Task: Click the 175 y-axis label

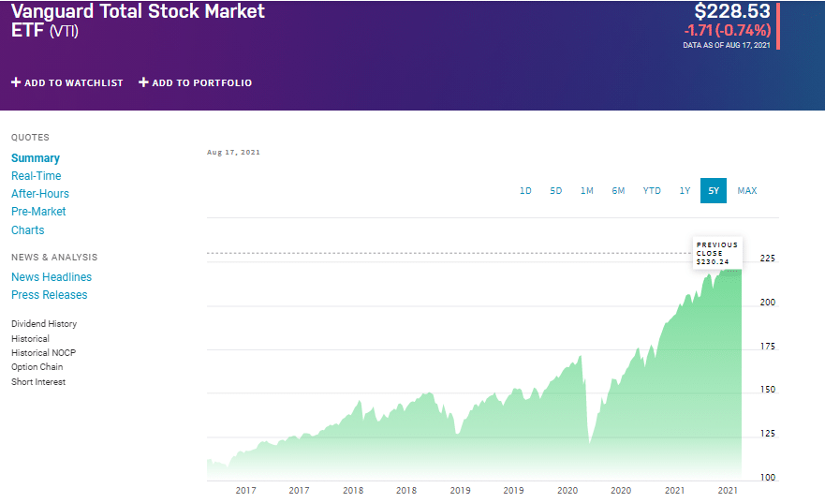Action: pos(768,347)
